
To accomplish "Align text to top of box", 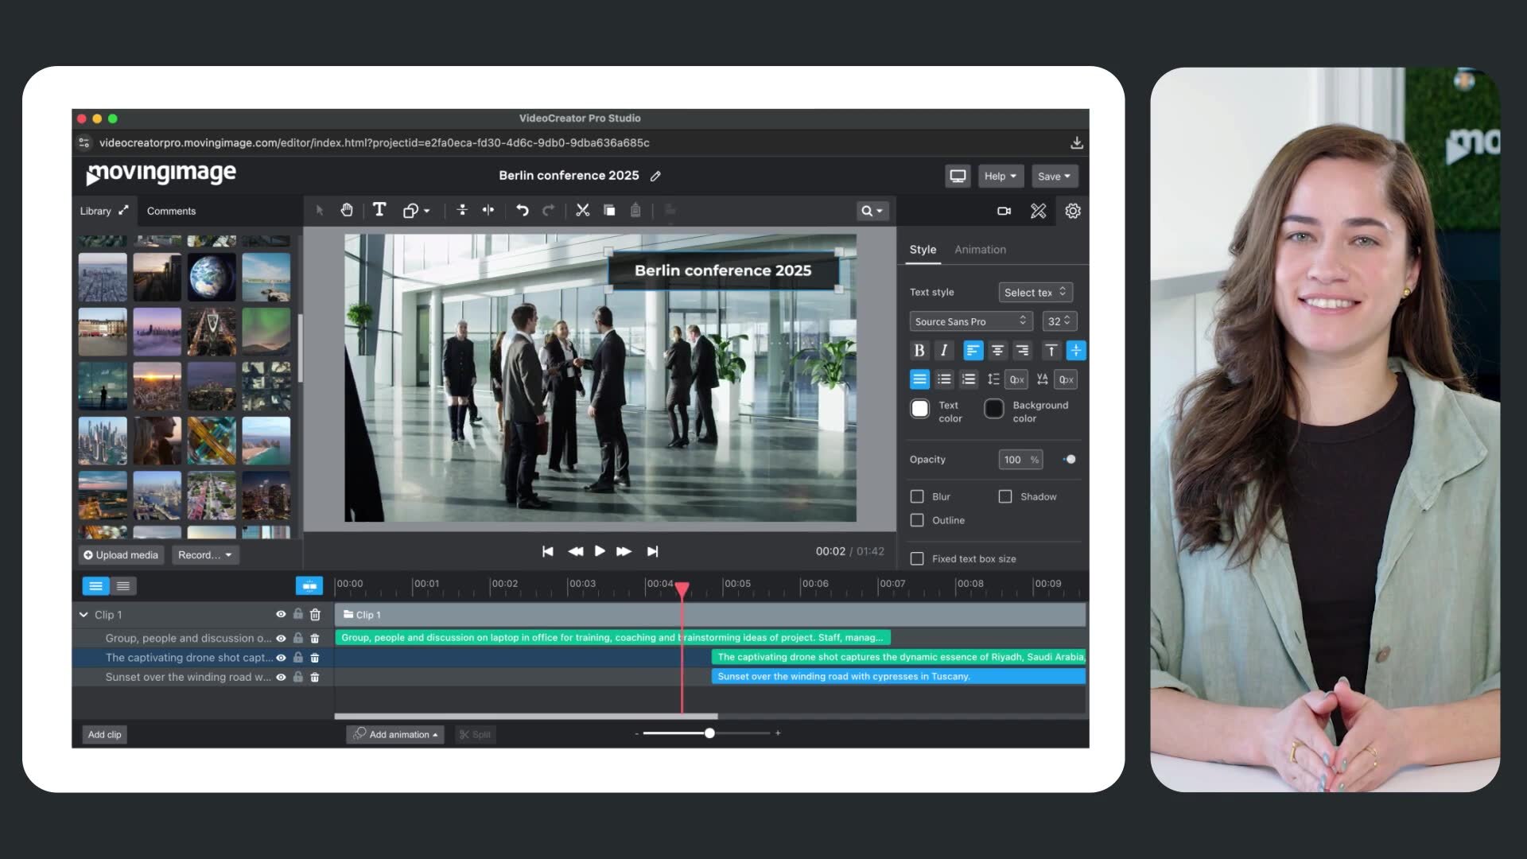I will pyautogui.click(x=1051, y=350).
